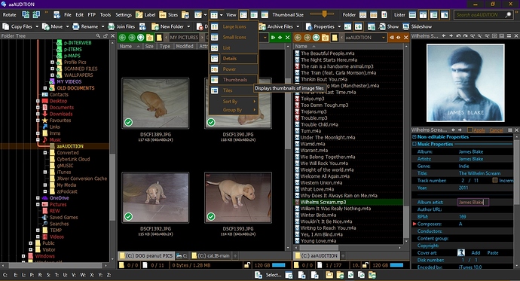Select aaAUDITION folder in tree

coord(70,146)
